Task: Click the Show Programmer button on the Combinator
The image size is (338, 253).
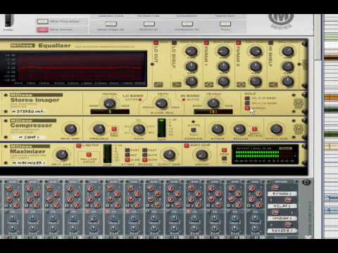Action: [x=42, y=22]
